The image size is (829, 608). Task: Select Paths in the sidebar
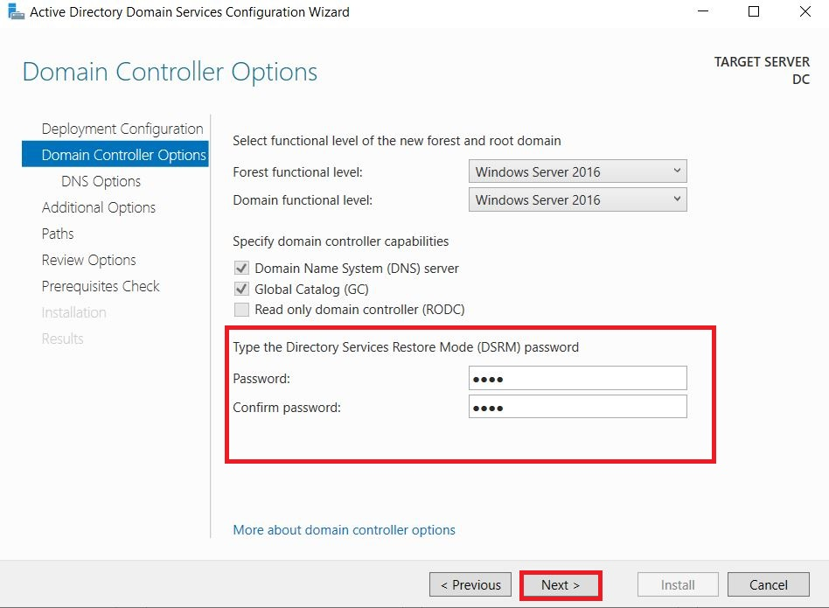click(x=58, y=234)
